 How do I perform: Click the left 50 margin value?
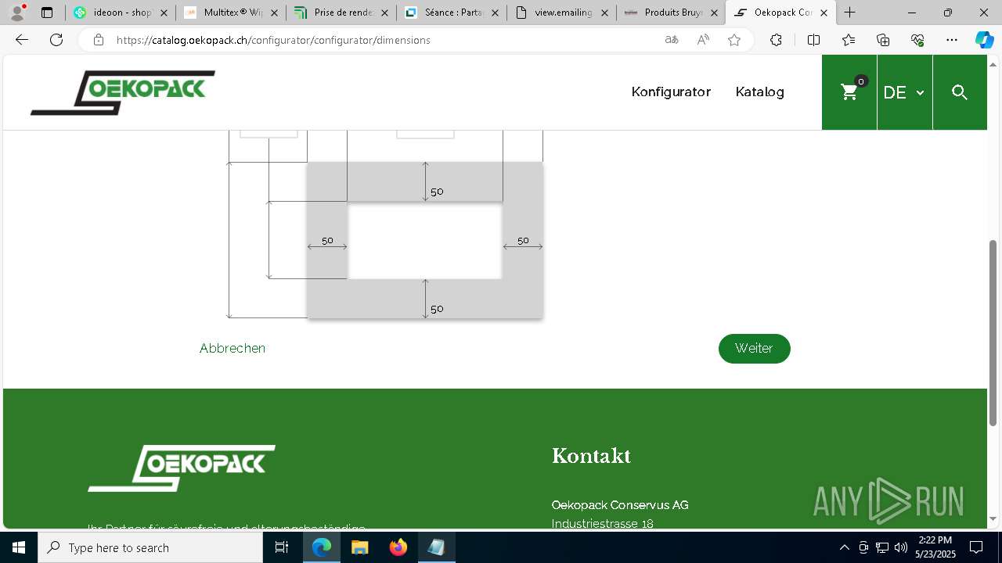[x=327, y=241]
